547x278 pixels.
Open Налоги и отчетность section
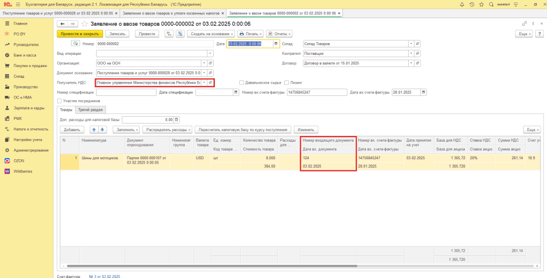tap(30, 129)
